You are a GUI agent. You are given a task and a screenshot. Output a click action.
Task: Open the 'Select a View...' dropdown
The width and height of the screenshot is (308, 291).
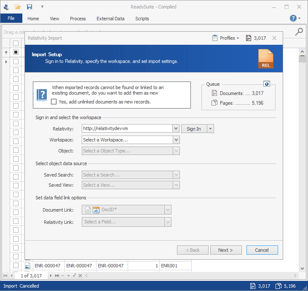click(x=131, y=185)
